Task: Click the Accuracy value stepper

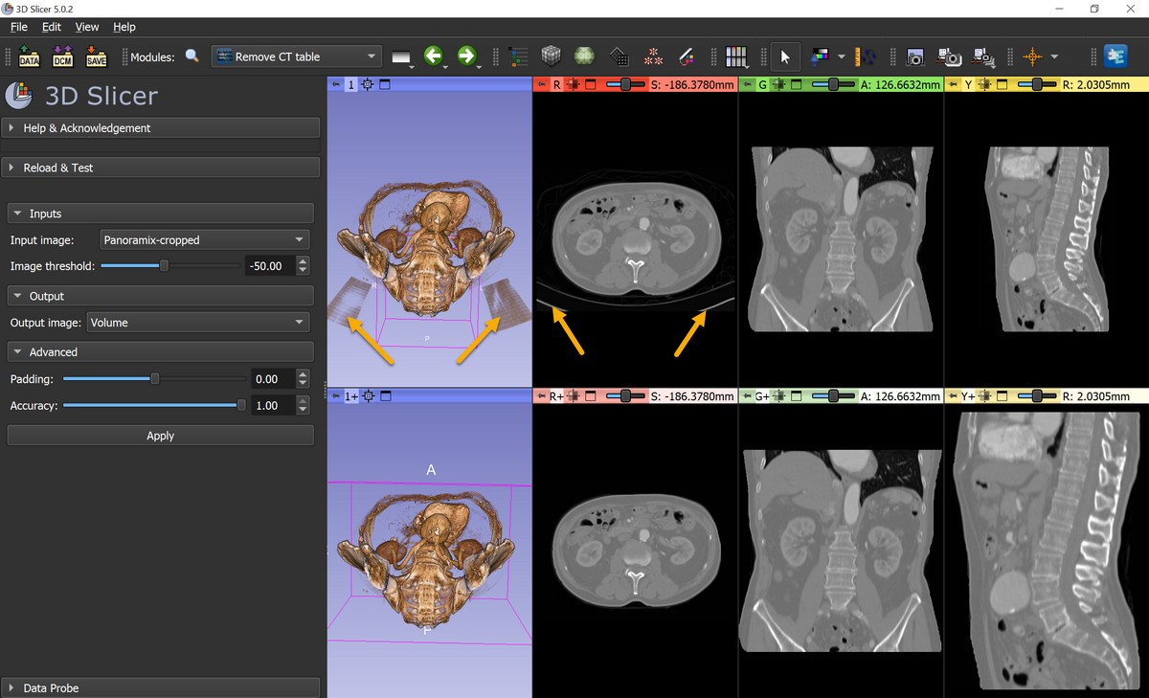Action: point(304,406)
